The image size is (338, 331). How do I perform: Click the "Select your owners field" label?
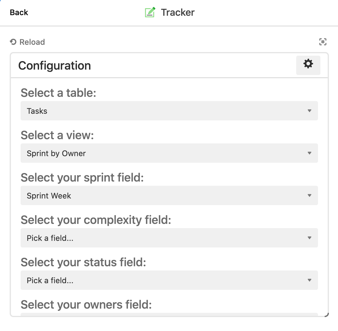tap(86, 305)
